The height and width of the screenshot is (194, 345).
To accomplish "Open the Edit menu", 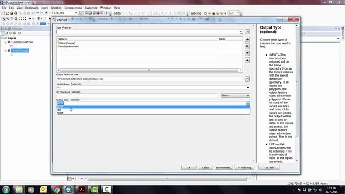I will point(11,8).
